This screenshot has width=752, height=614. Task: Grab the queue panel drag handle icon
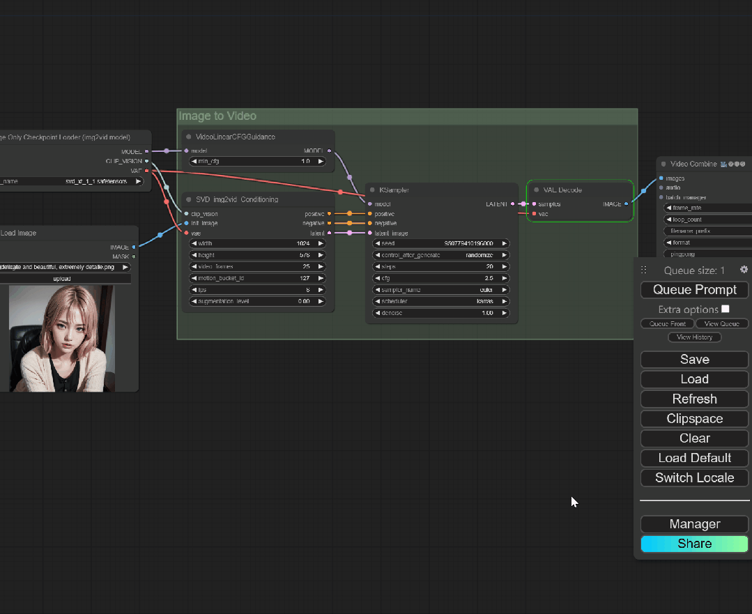click(x=643, y=270)
